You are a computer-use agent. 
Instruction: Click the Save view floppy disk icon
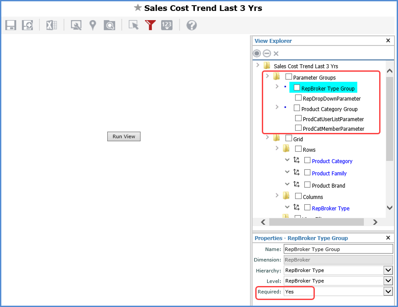coord(11,25)
